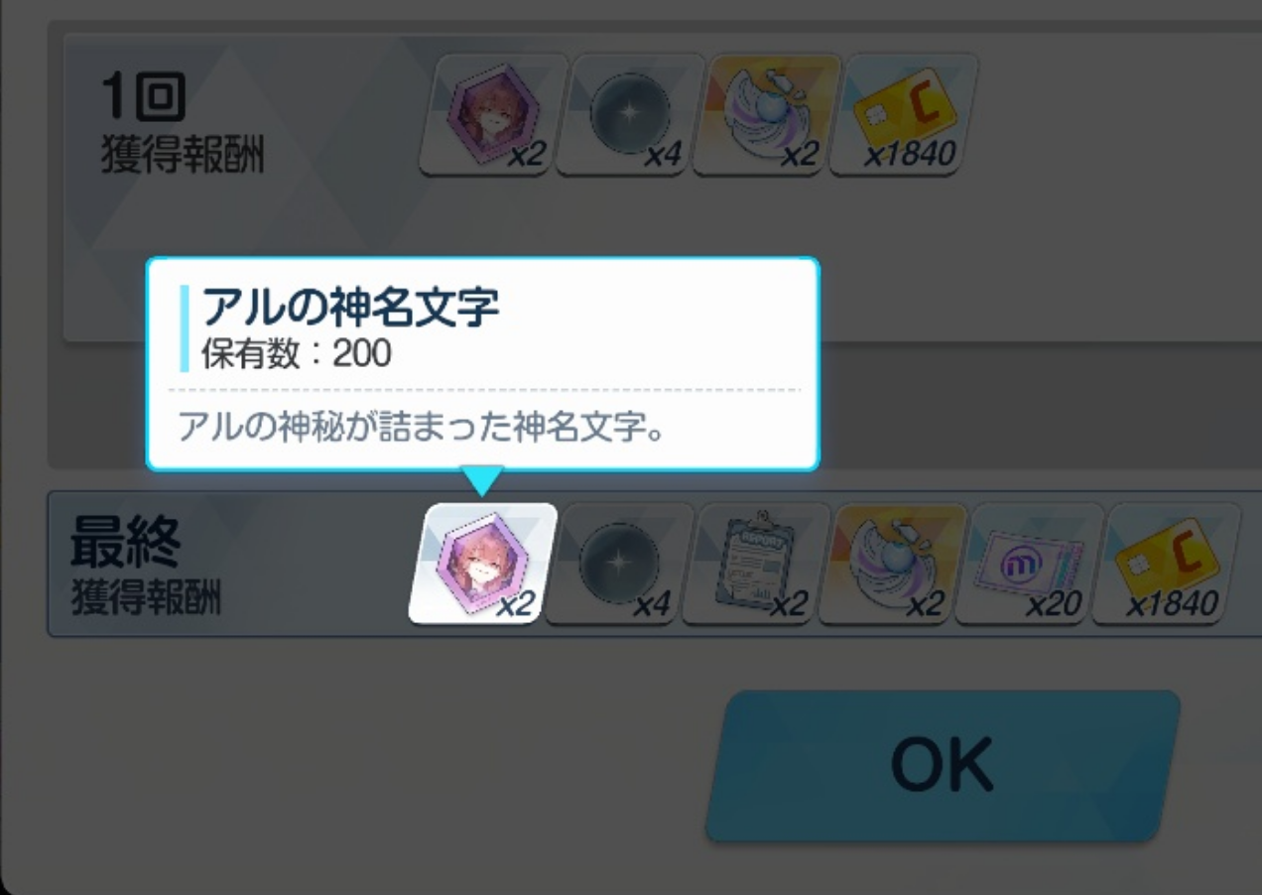Select the dark orb x4 in 最終 rewards
Image resolution: width=1262 pixels, height=895 pixels.
[620, 563]
